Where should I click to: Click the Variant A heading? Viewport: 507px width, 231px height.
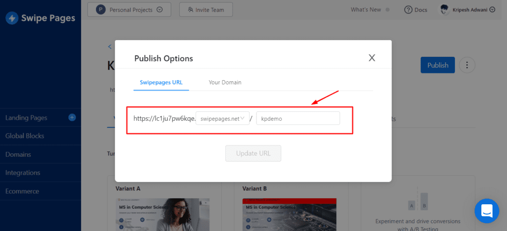128,188
